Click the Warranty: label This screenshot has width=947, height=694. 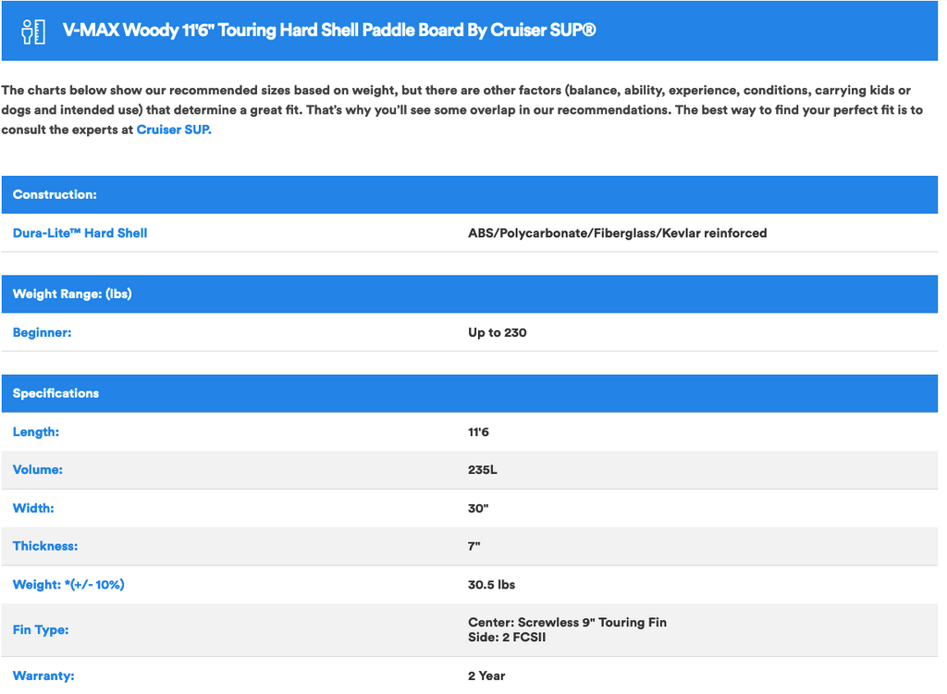tap(43, 675)
